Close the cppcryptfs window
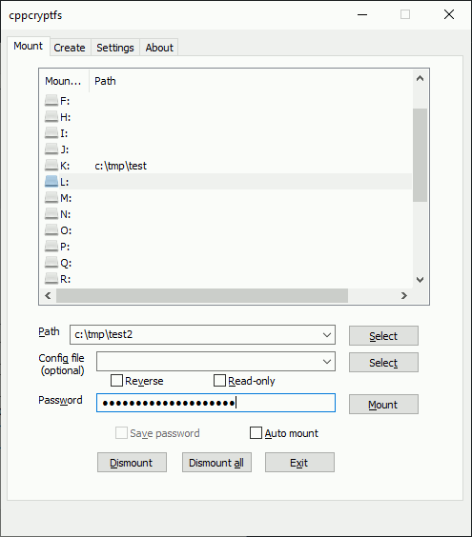 pos(449,14)
